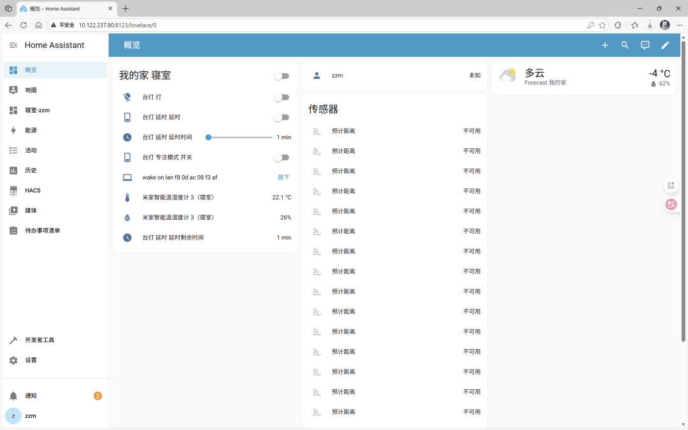Screen dimensions: 688x430
Task: Click the weather temperature -4 °C
Action: pos(659,73)
